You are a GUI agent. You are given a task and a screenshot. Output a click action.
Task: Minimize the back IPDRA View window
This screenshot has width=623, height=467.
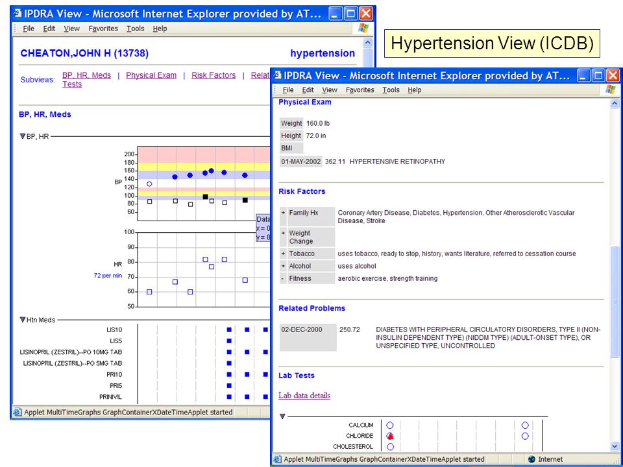(336, 14)
